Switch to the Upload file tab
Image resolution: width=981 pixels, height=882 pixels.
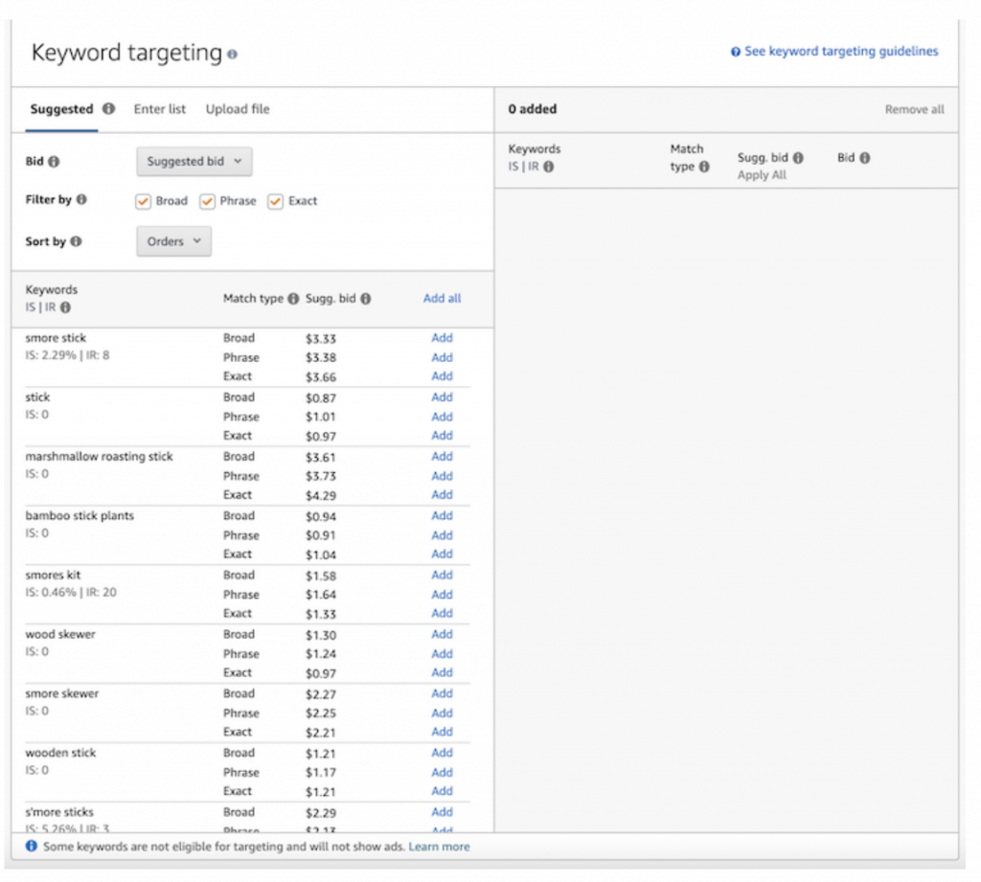(x=238, y=109)
